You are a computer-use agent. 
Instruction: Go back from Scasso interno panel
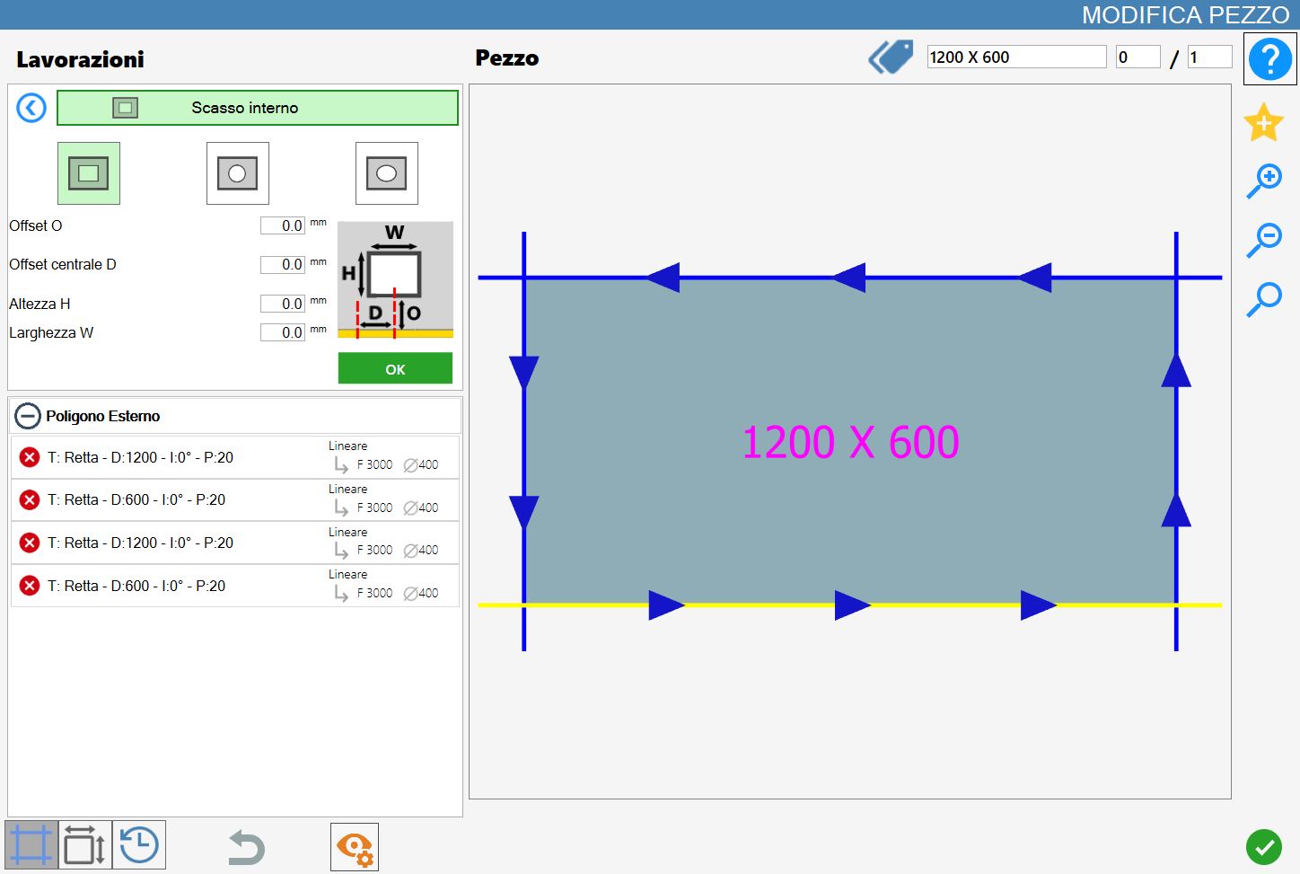pyautogui.click(x=31, y=109)
